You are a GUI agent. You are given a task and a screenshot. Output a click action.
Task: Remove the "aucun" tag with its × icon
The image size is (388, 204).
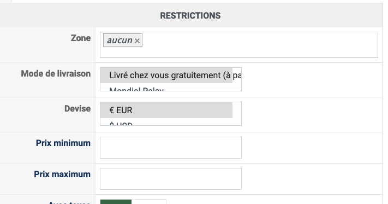tap(137, 40)
